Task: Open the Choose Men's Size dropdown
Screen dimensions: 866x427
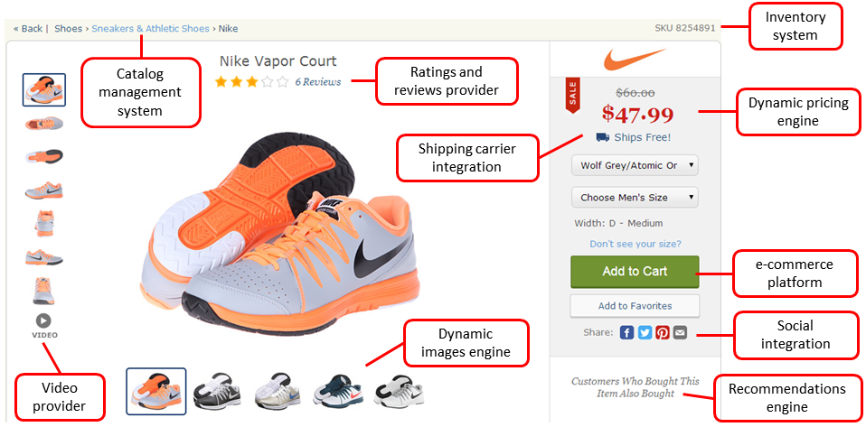Action: click(x=635, y=197)
